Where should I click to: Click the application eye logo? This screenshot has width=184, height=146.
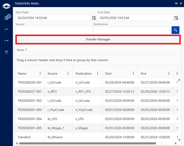(6, 5)
